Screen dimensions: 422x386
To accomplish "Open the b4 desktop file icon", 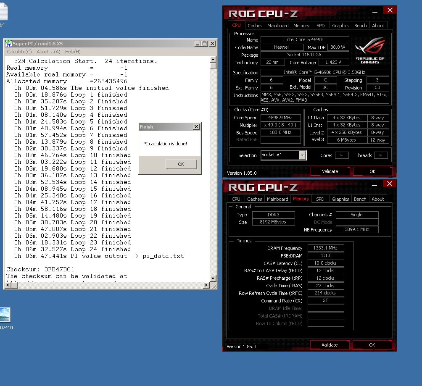I will [x=3, y=15].
